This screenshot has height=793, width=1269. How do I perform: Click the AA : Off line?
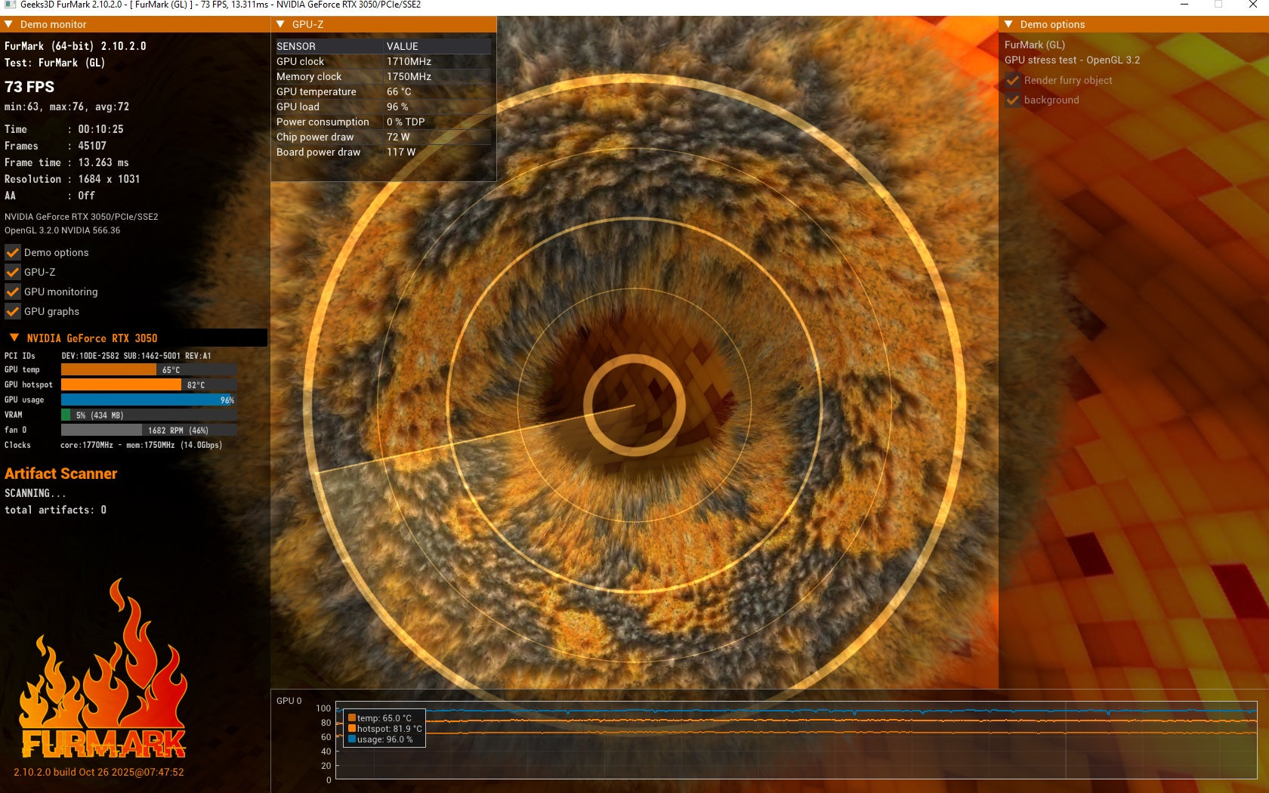pos(50,196)
